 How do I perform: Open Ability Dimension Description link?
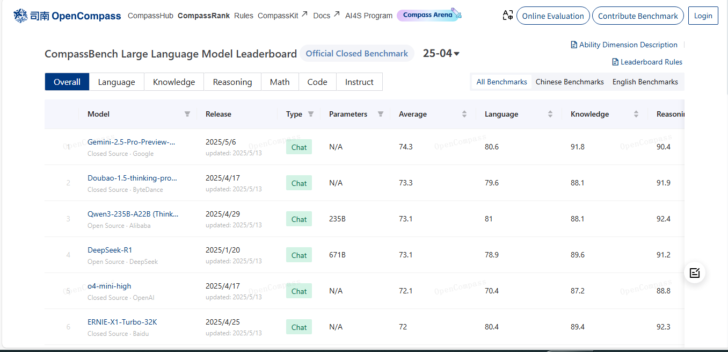click(x=624, y=45)
